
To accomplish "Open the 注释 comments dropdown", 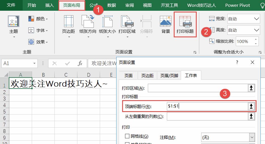I will [252, 137].
